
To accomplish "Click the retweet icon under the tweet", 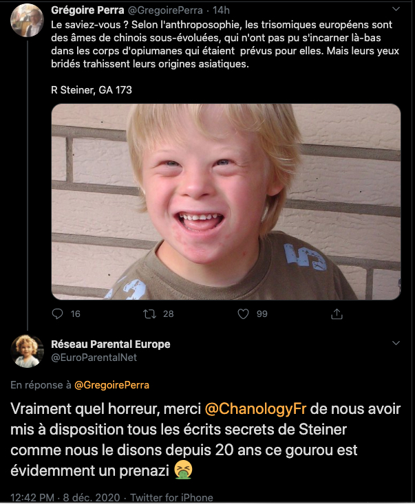I will 149,314.
